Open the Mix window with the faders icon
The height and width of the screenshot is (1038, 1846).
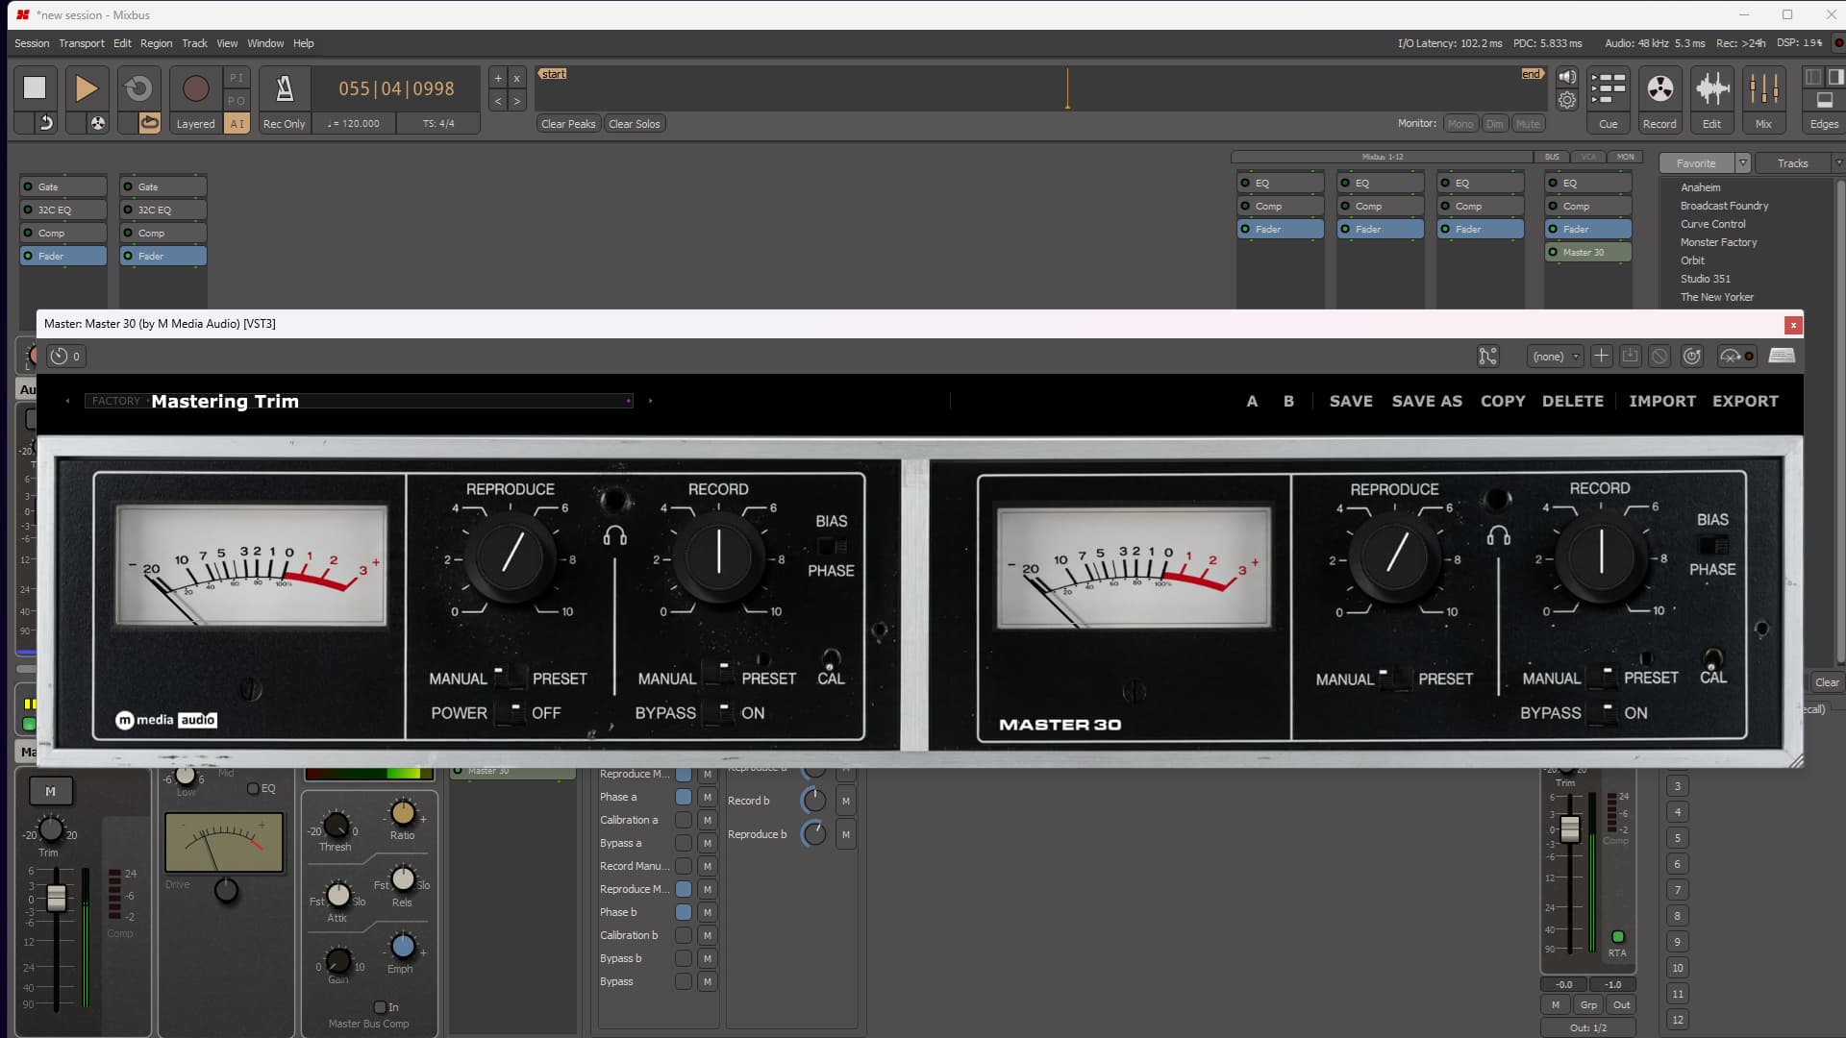click(x=1763, y=99)
